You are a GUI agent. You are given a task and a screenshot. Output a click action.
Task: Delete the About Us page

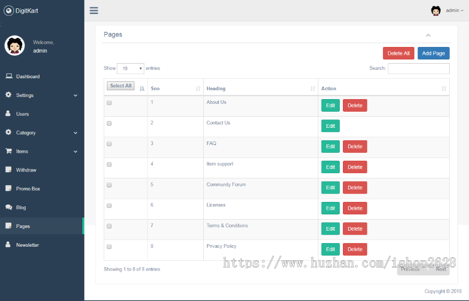tap(355, 105)
